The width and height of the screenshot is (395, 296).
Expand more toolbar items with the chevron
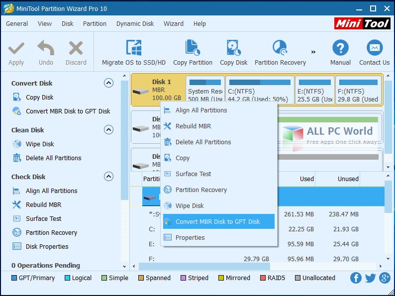coord(313,52)
